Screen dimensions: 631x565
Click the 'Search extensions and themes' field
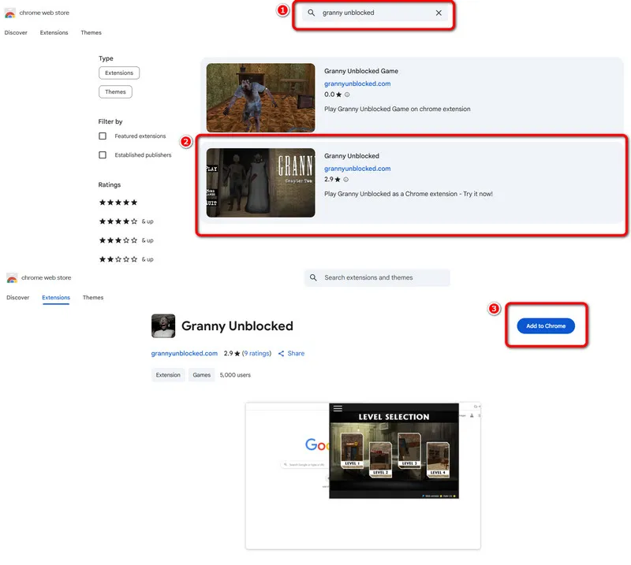[x=377, y=278]
